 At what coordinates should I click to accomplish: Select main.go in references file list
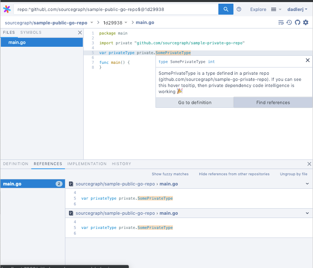point(33,184)
